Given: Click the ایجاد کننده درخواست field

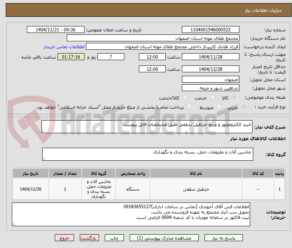Looking at the screenshot, I should coord(163,47).
